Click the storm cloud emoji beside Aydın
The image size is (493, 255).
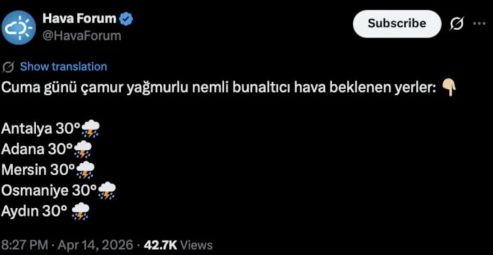pyautogui.click(x=81, y=212)
